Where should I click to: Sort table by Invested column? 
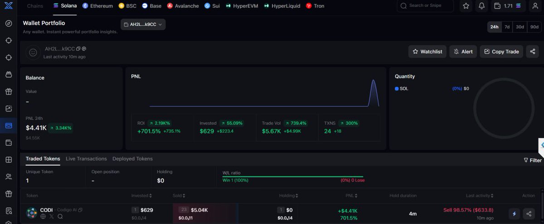point(141,196)
